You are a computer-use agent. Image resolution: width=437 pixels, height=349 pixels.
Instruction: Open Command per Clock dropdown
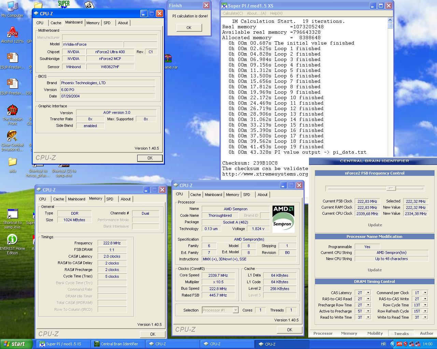[425, 293]
